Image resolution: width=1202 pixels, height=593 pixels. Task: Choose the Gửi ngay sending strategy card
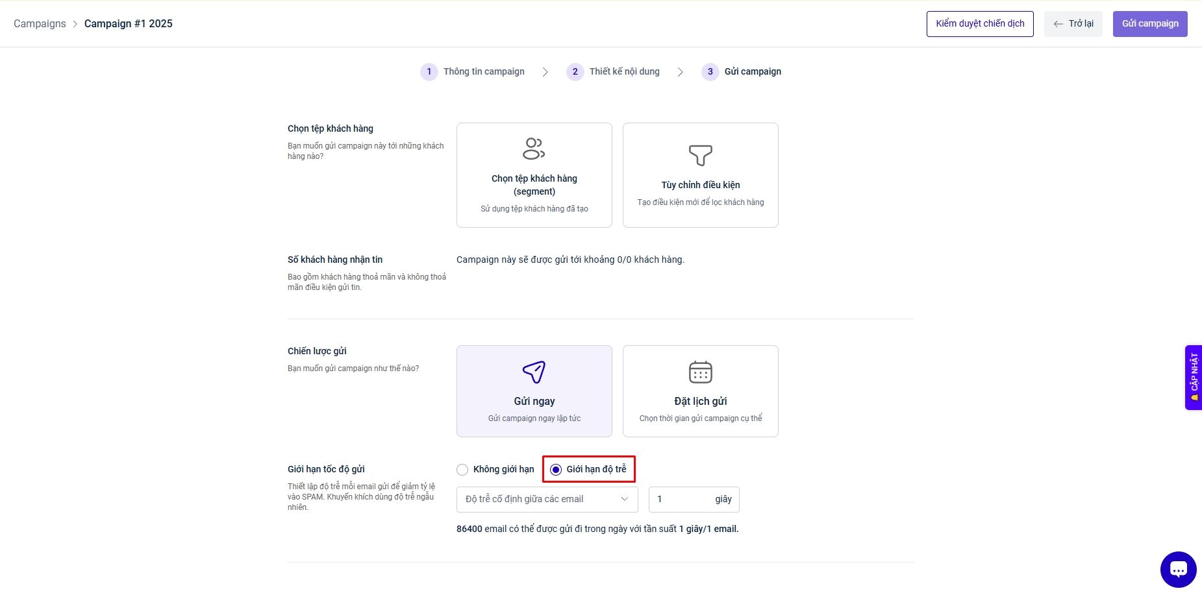(534, 391)
